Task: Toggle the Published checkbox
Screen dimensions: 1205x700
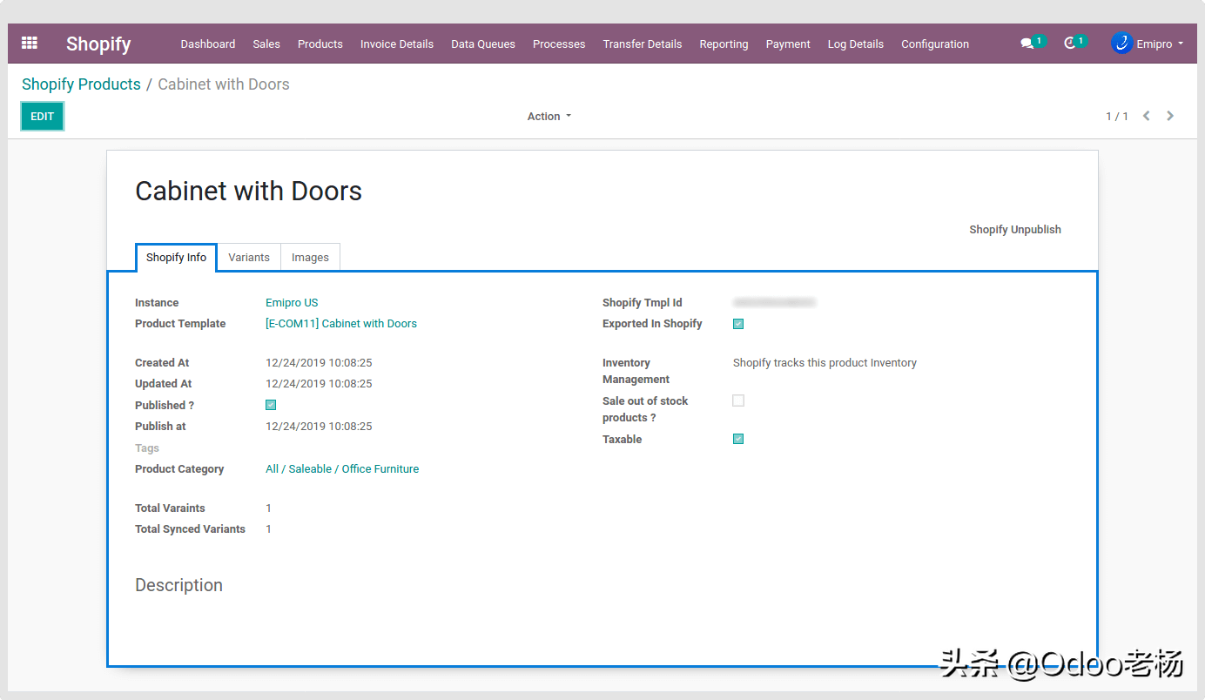Action: [271, 405]
